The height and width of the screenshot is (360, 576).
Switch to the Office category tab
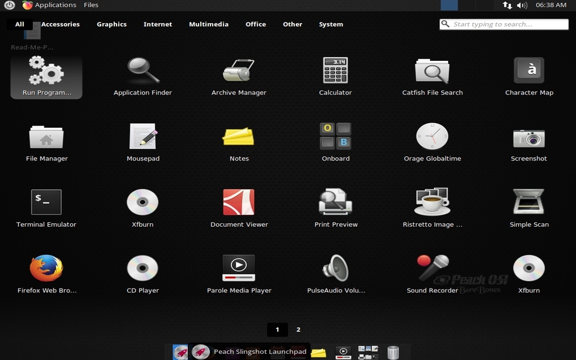pyautogui.click(x=255, y=24)
